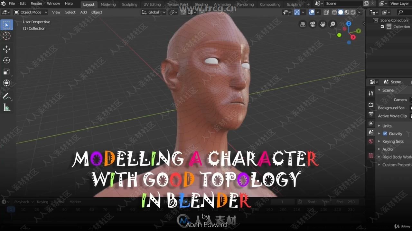Click the red X axis gizmo
This screenshot has height=231, width=412.
click(x=353, y=37)
